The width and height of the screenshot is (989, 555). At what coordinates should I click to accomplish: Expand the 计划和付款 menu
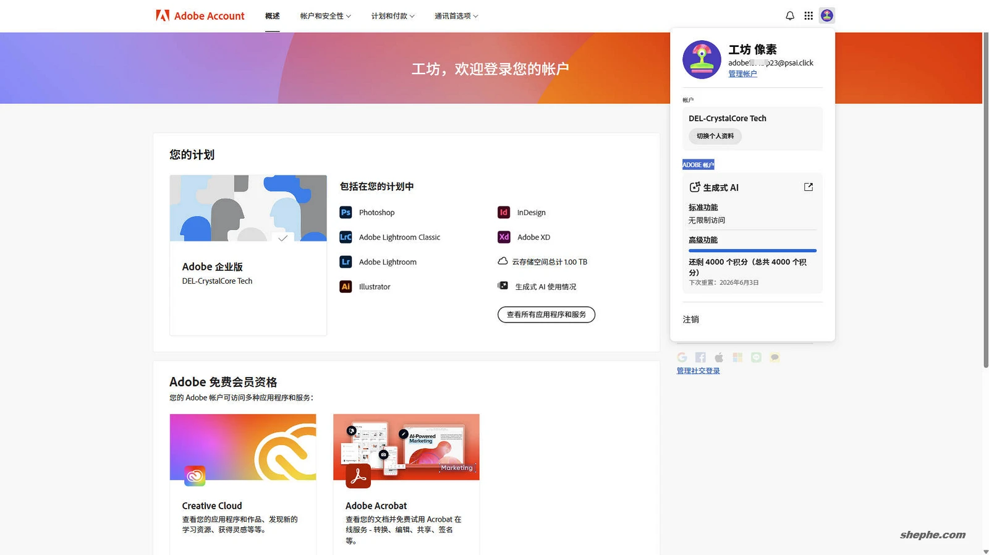point(393,16)
